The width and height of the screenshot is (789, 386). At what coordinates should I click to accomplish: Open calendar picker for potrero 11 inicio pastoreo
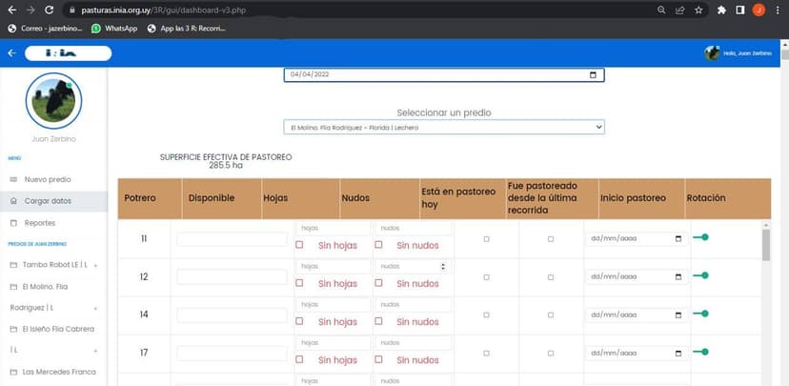pyautogui.click(x=678, y=238)
